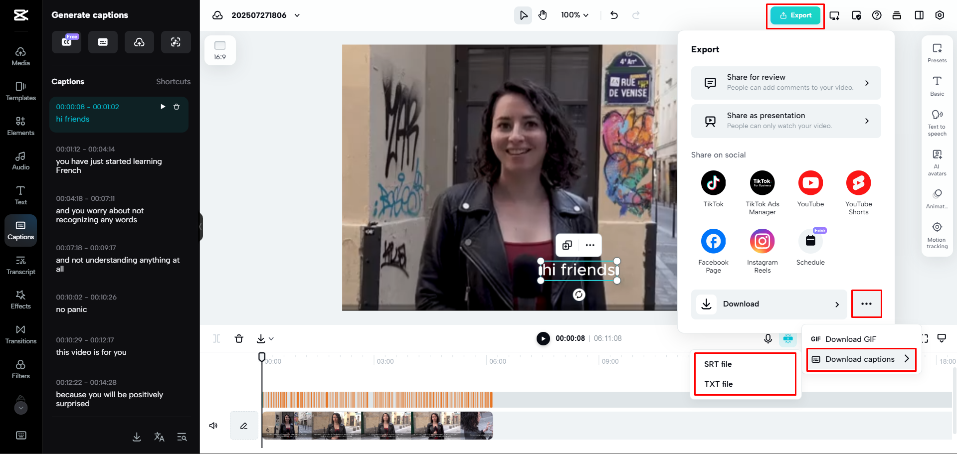957x454 pixels.
Task: Expand the sidebar chevron below Filters
Action: pyautogui.click(x=20, y=408)
